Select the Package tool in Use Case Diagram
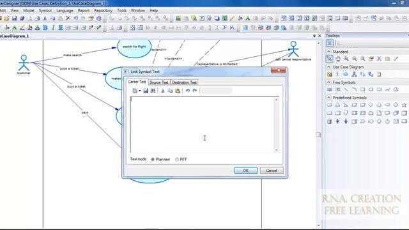 click(x=330, y=74)
